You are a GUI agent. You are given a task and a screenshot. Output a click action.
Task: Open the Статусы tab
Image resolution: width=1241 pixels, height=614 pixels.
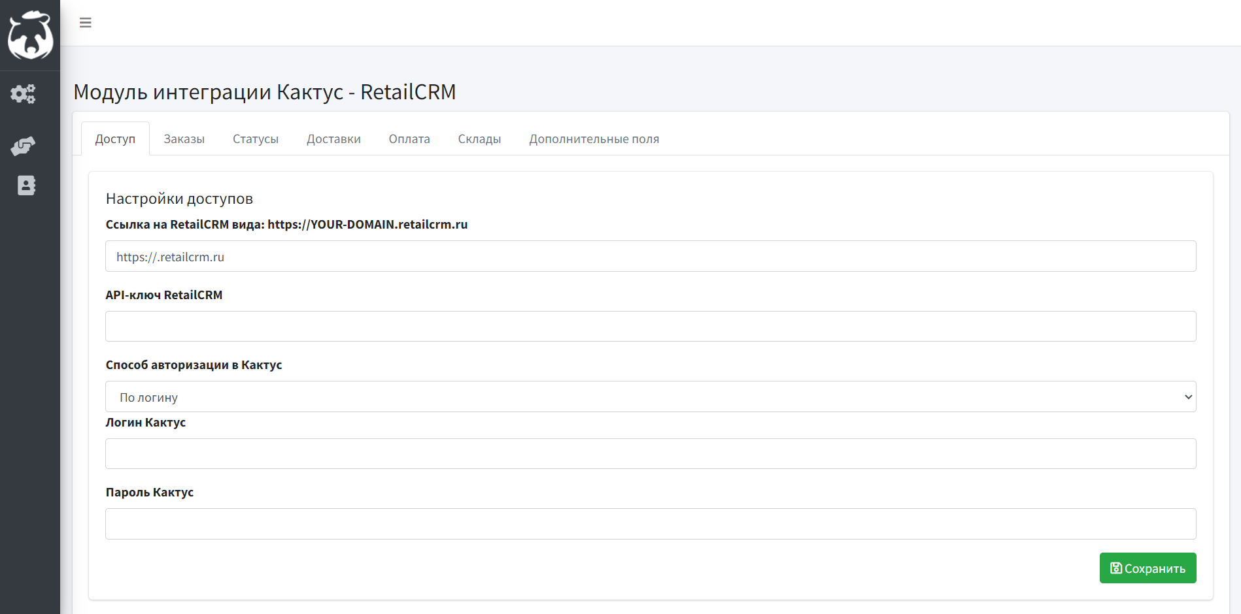point(256,138)
